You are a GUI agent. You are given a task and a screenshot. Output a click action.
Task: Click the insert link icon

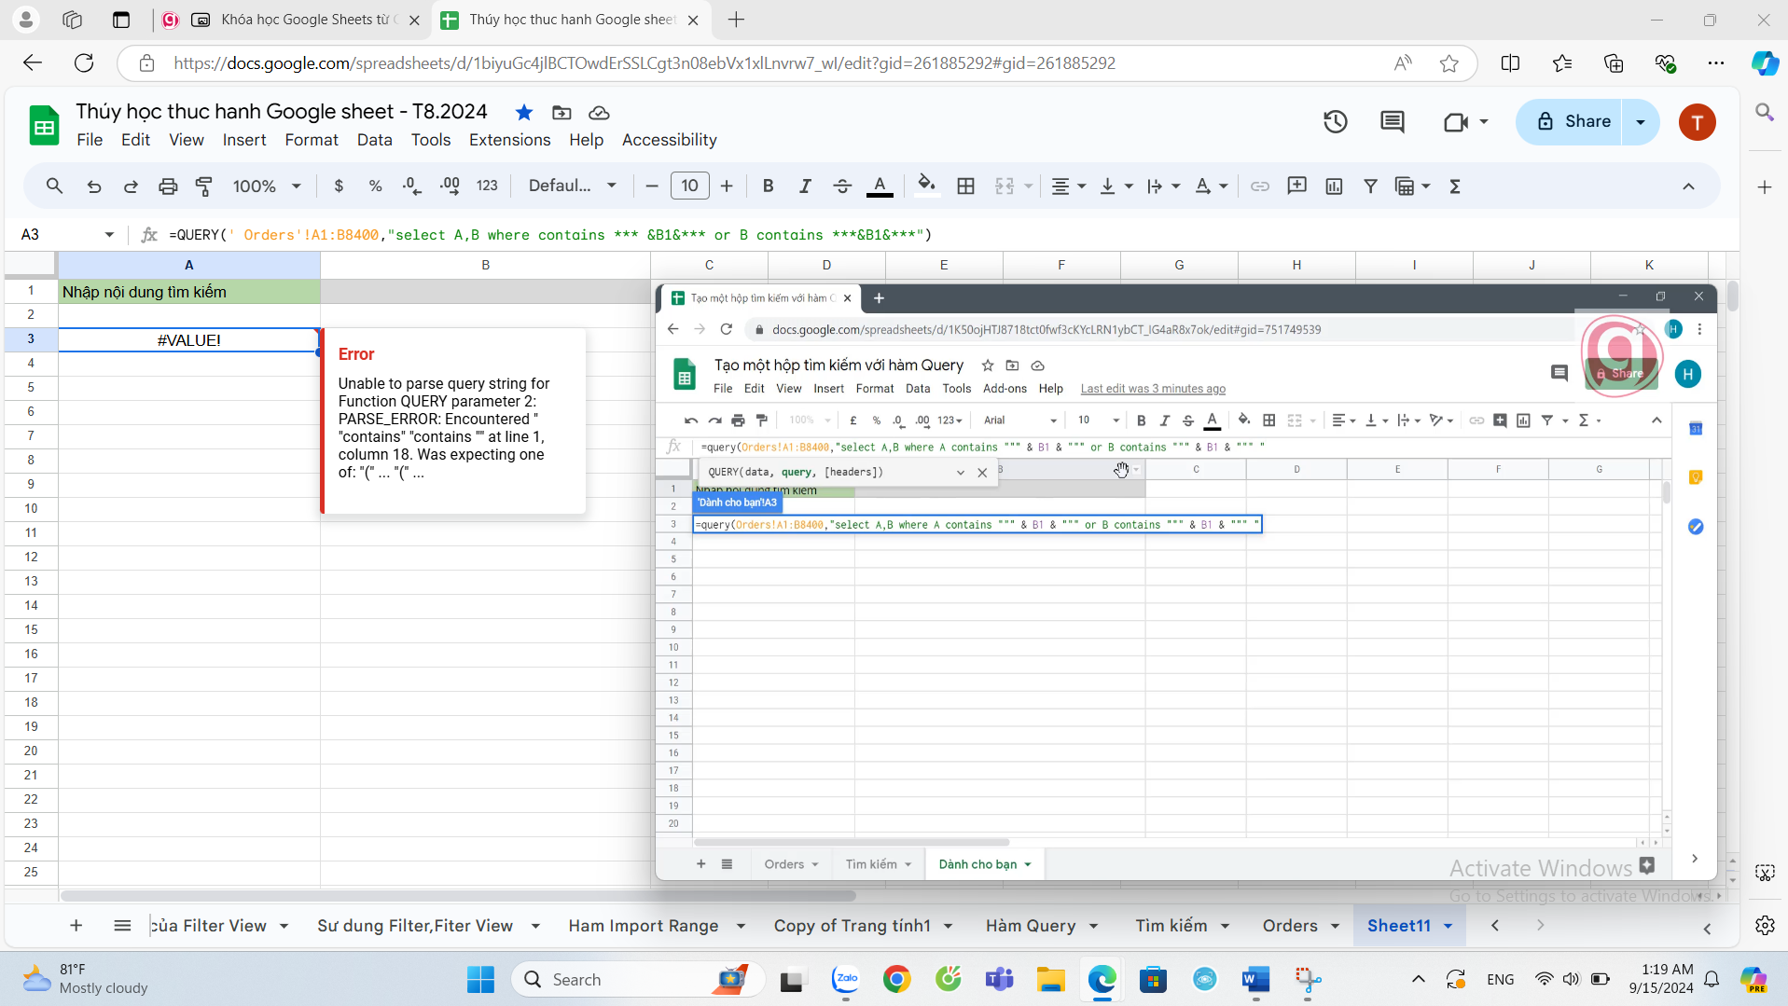(x=1259, y=186)
